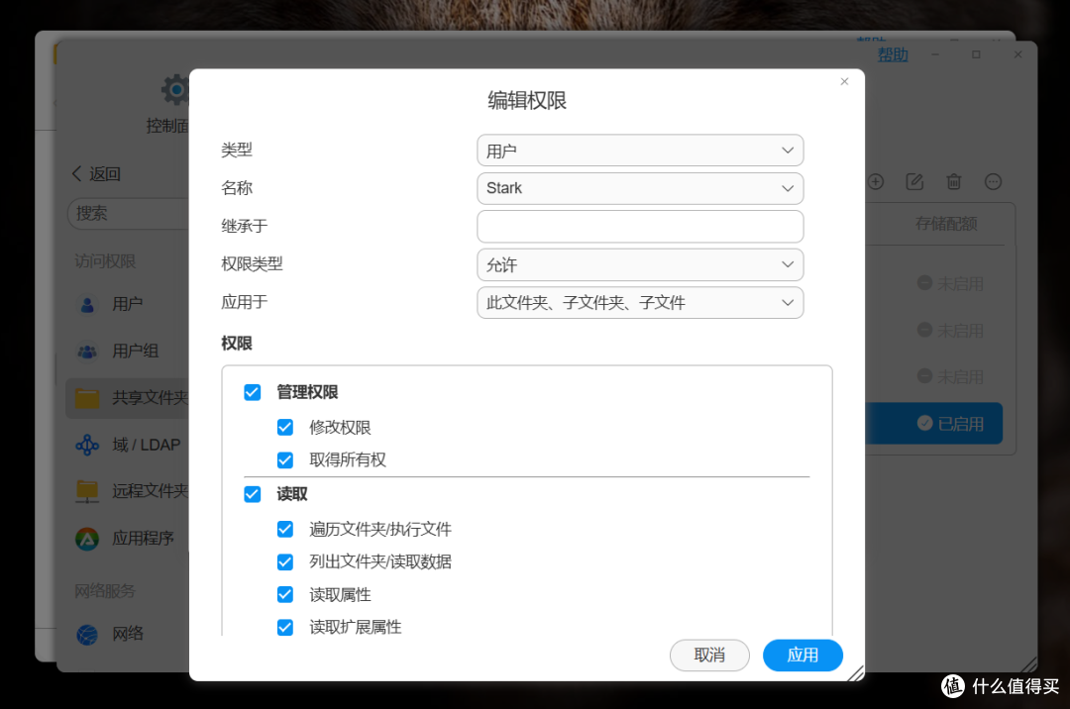The height and width of the screenshot is (709, 1070).
Task: Click the trash delete icon in toolbar
Action: 953,181
